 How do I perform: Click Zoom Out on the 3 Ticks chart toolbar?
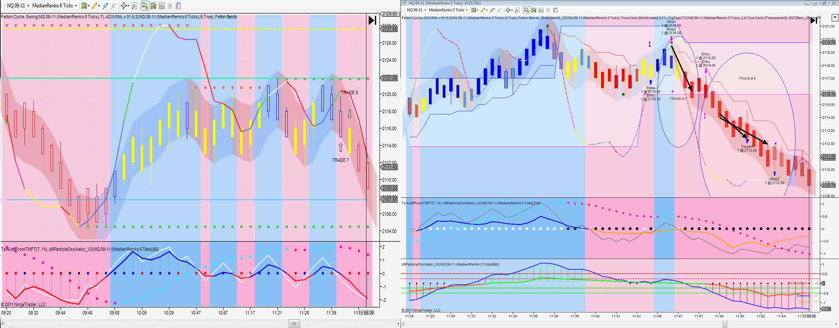click(499, 10)
